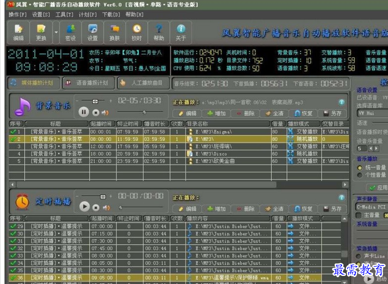Click 编辑 in the 定时插播 panel
This screenshot has width=388, height=284.
click(x=188, y=209)
